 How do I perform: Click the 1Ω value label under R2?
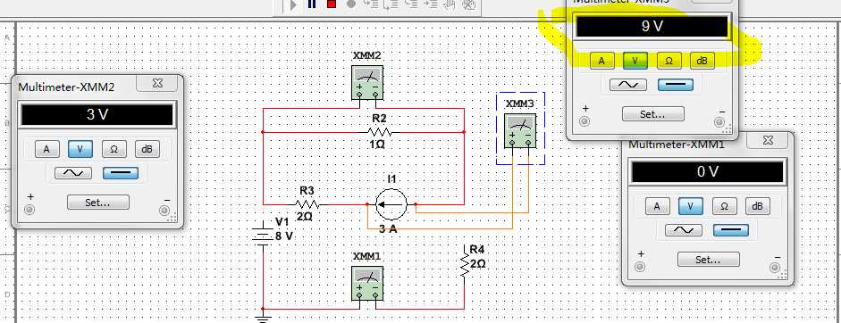tap(376, 145)
